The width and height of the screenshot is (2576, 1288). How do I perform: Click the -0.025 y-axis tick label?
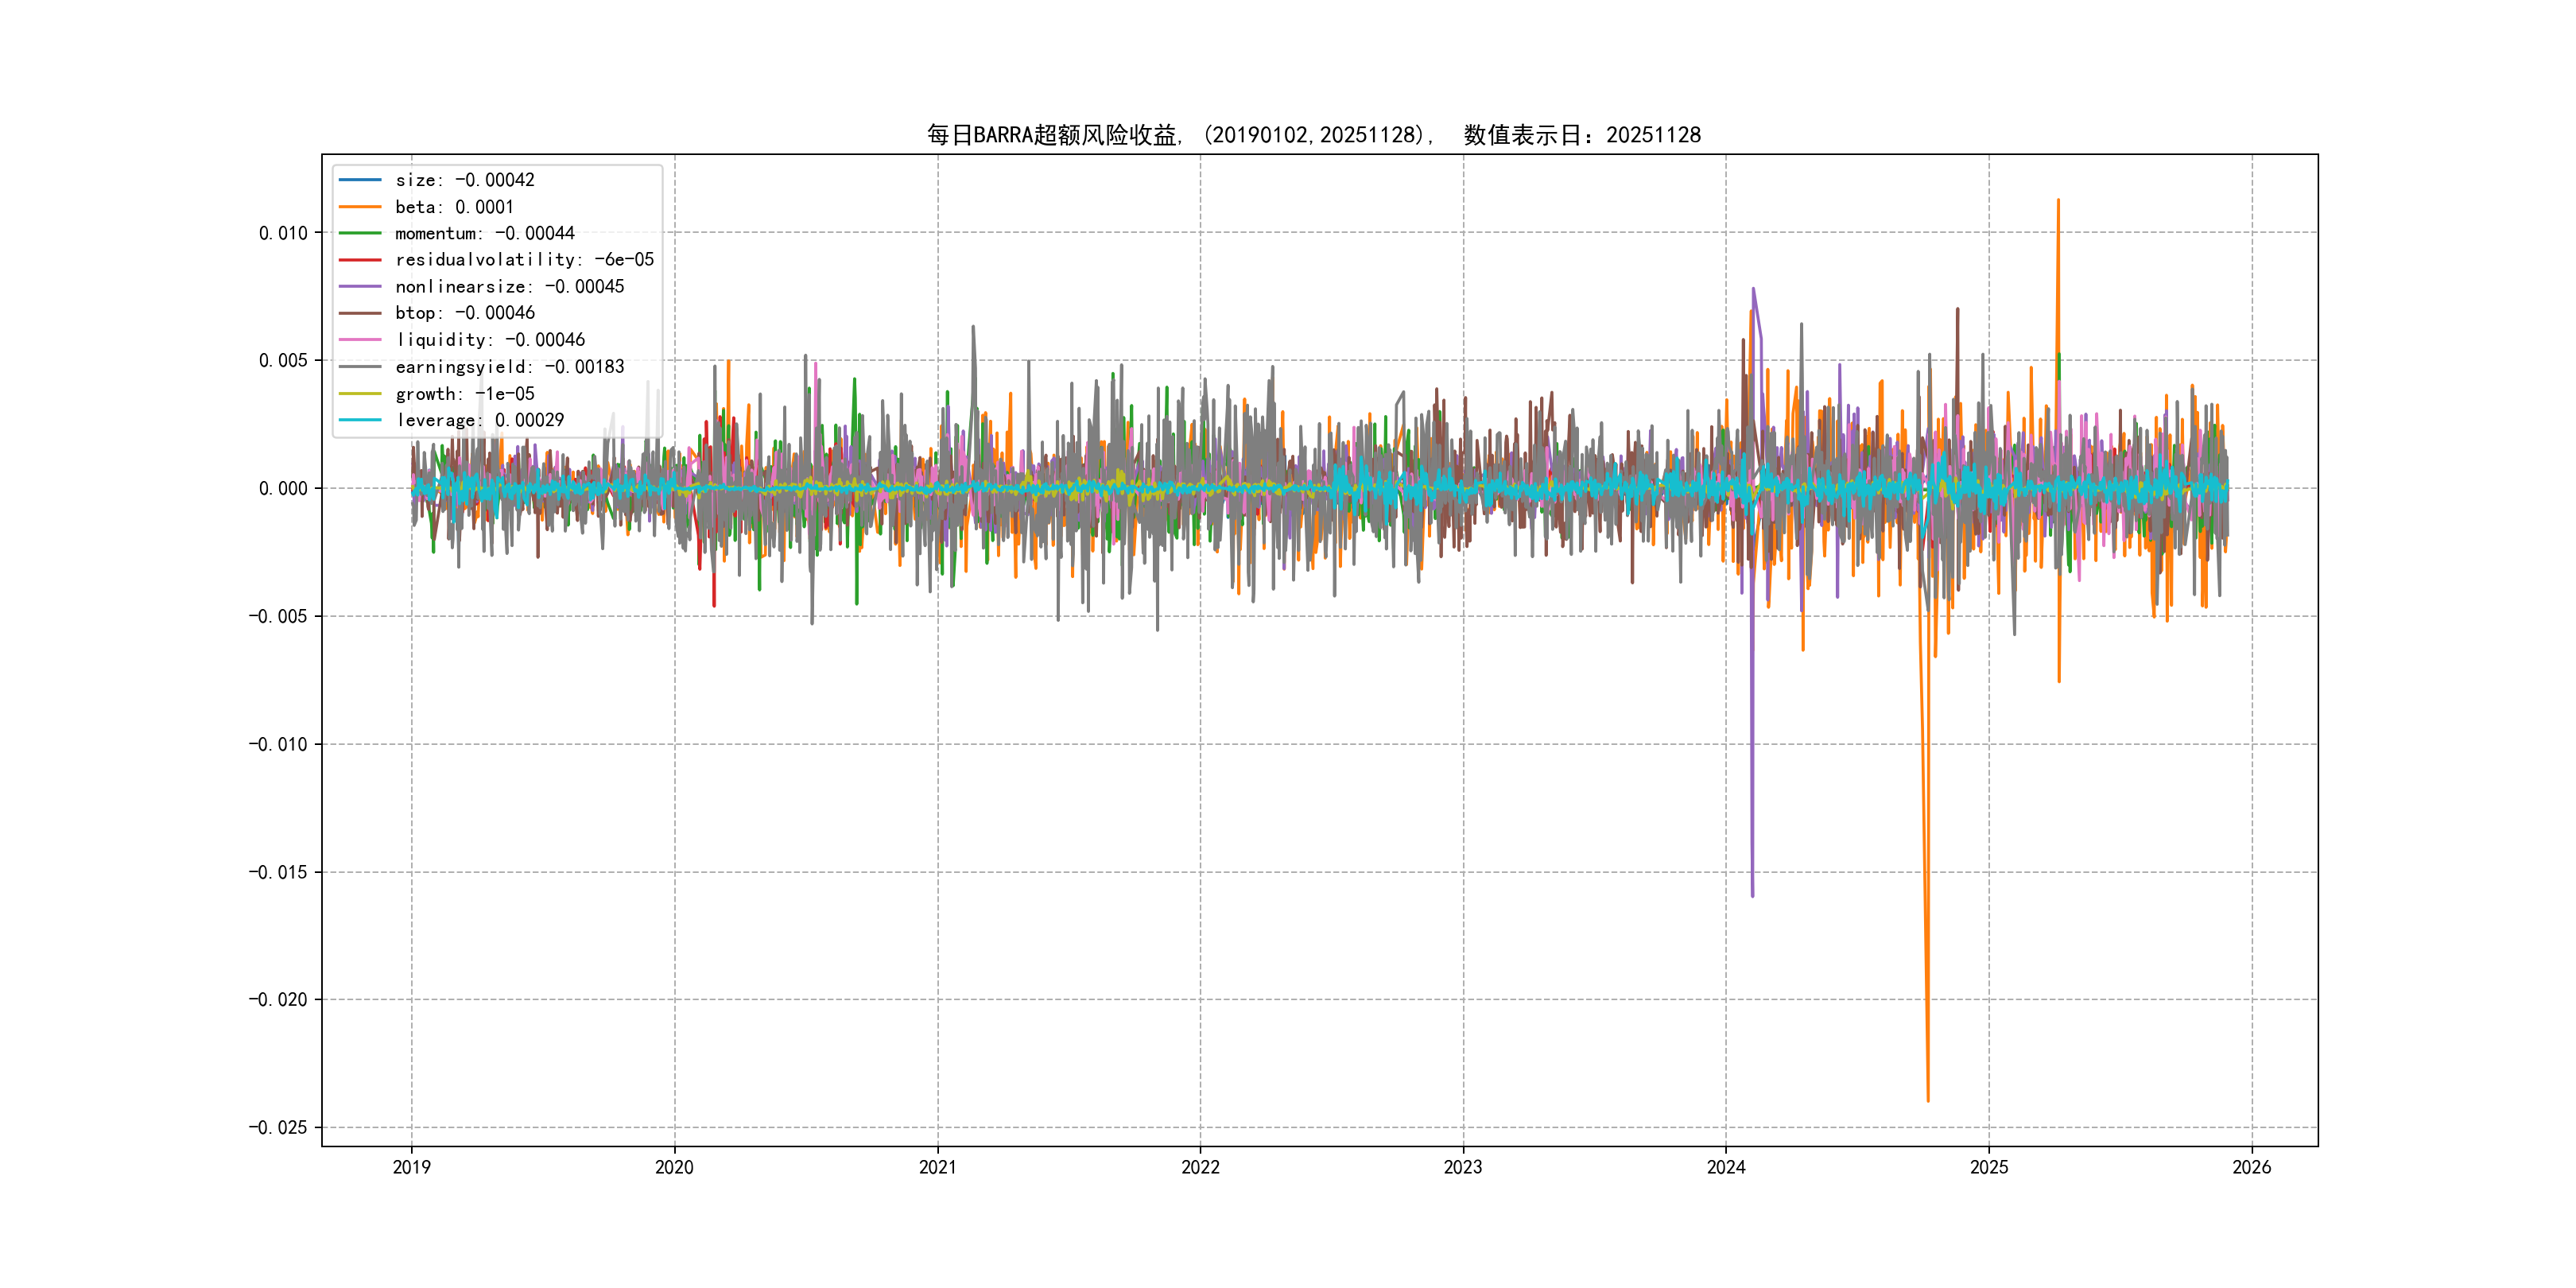(x=278, y=1128)
